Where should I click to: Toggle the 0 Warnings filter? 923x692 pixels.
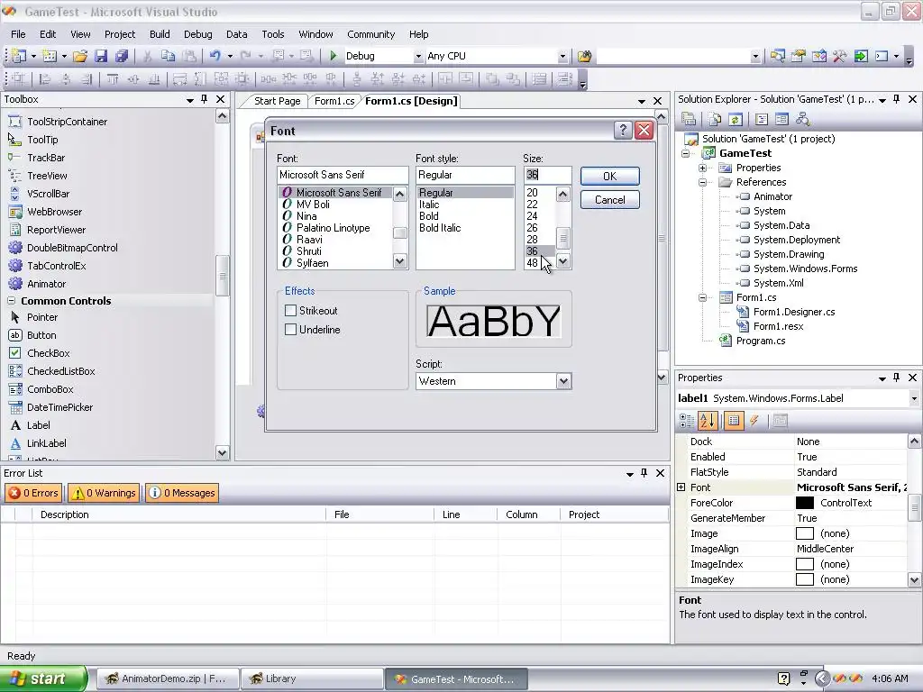pyautogui.click(x=104, y=493)
